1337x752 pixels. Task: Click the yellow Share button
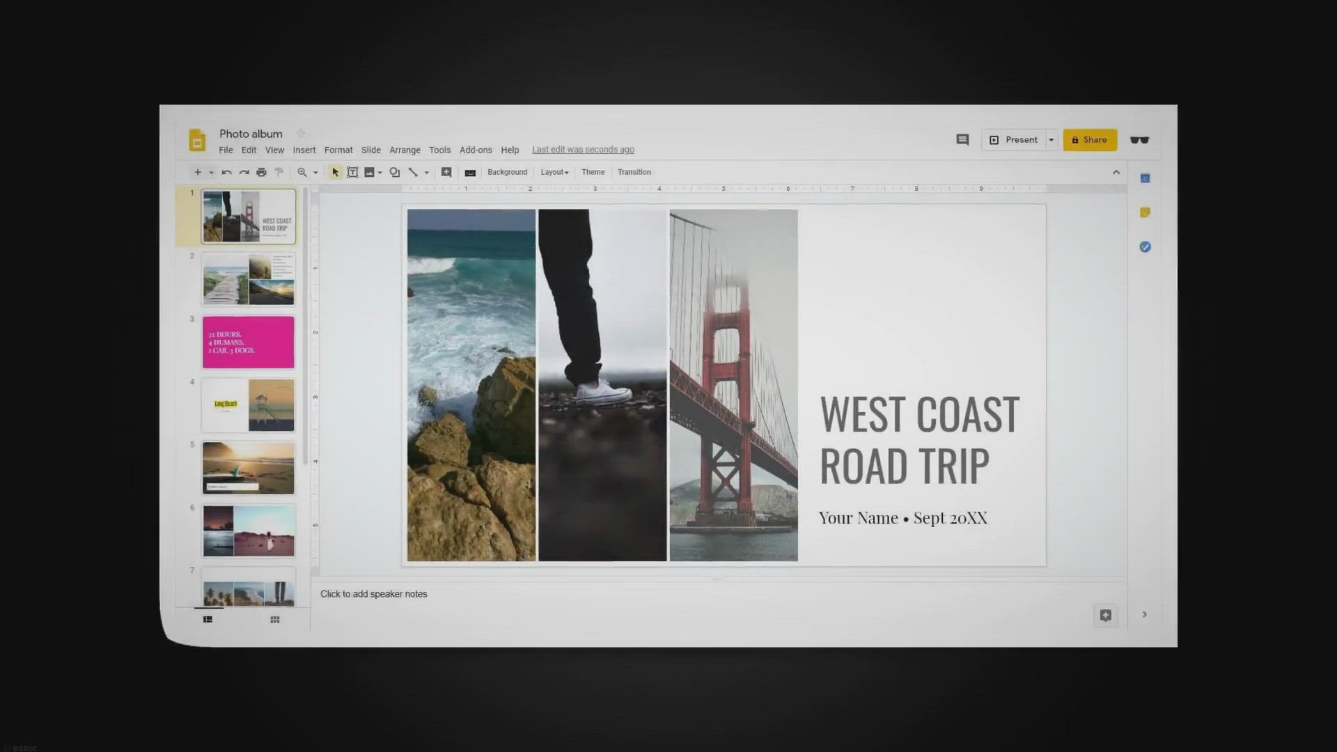[1090, 140]
